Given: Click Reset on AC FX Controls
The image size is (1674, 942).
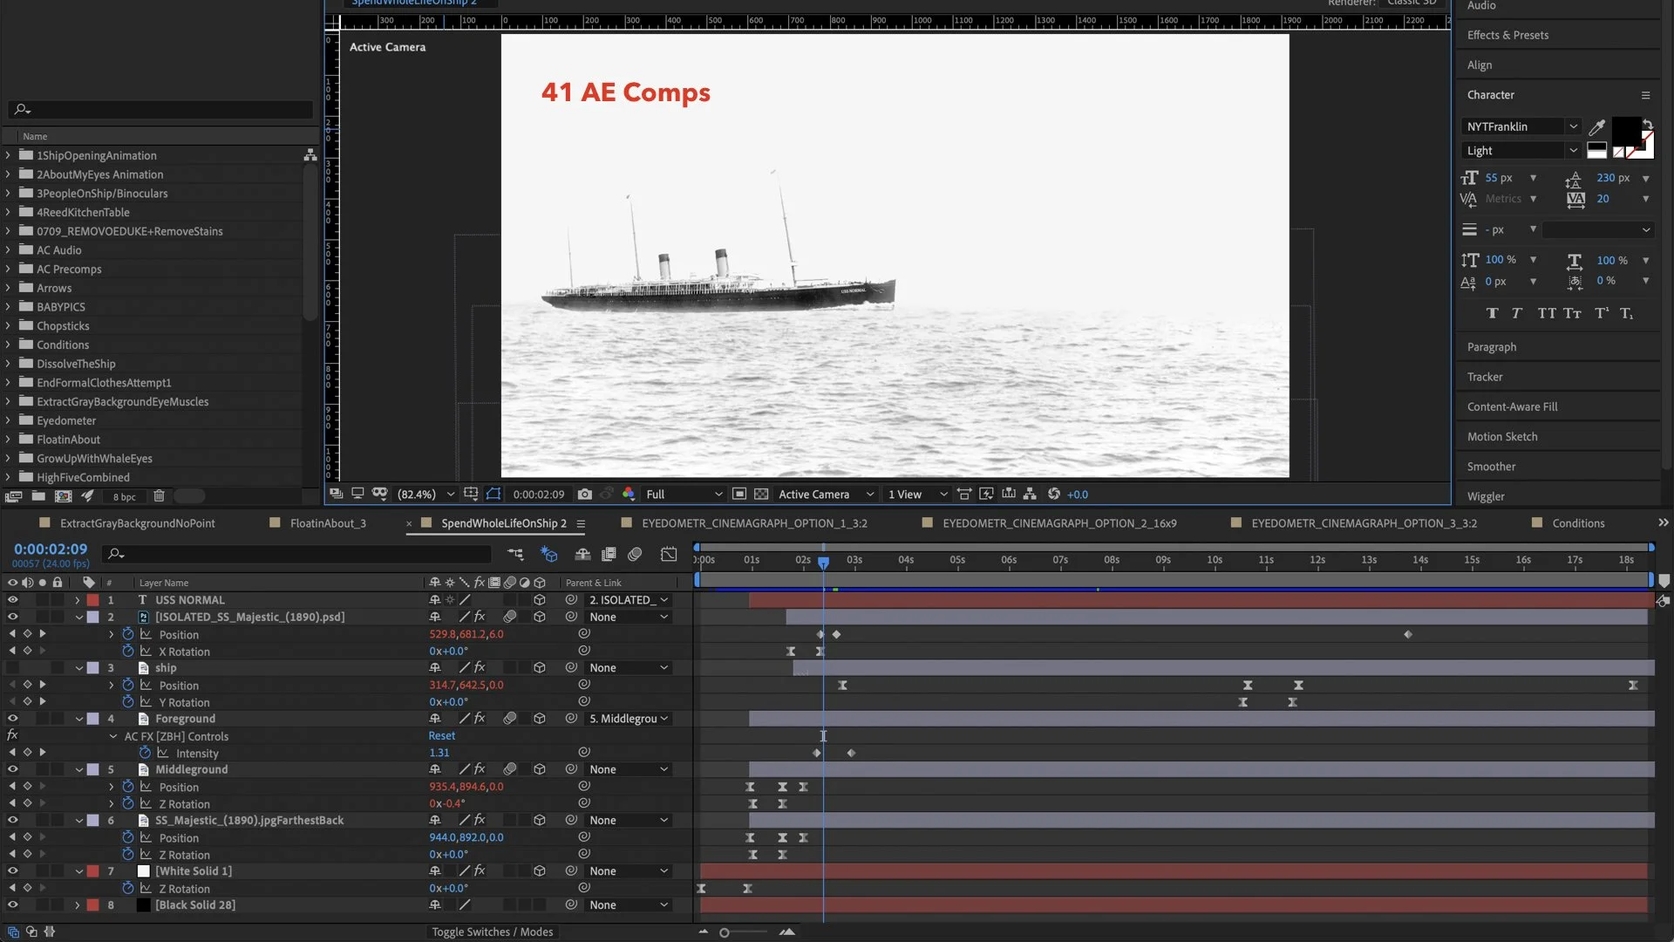Looking at the screenshot, I should pos(441,736).
